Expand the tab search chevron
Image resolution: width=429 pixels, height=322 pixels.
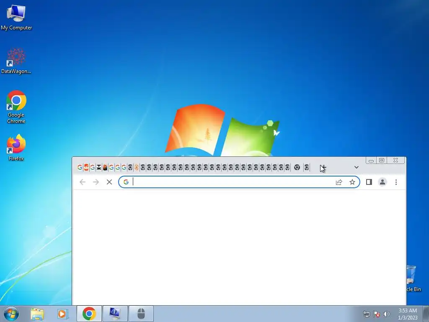pos(356,167)
